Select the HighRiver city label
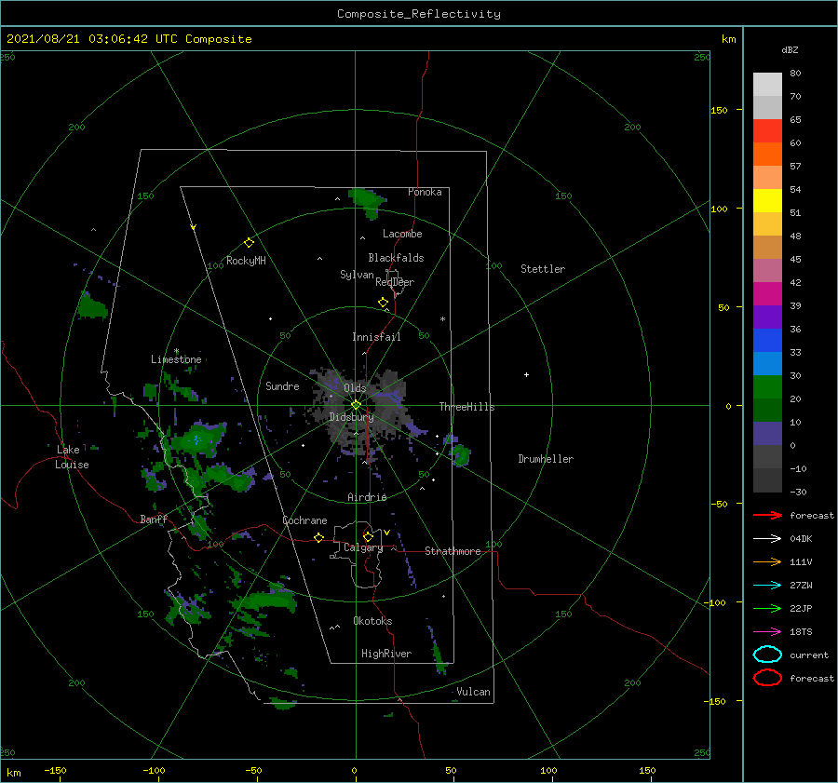Screen dimensions: 838x783 point(386,654)
